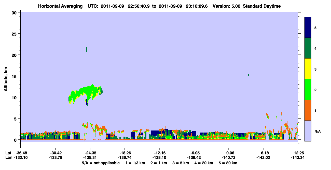Click the dark green 4 colorbar segment
Screen dimensions: 331x170
pyautogui.click(x=308, y=48)
